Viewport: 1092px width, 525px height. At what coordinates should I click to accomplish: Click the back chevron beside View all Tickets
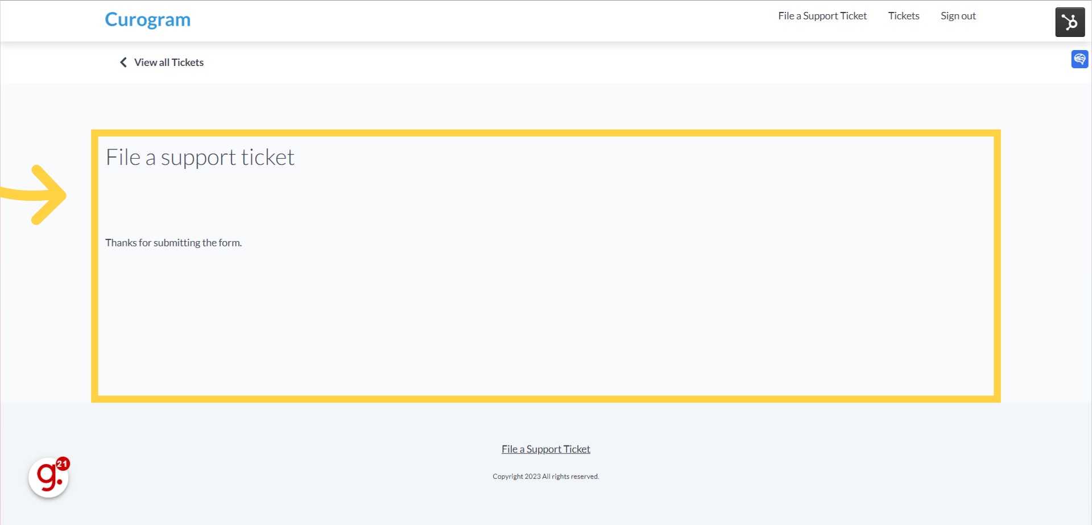point(123,62)
